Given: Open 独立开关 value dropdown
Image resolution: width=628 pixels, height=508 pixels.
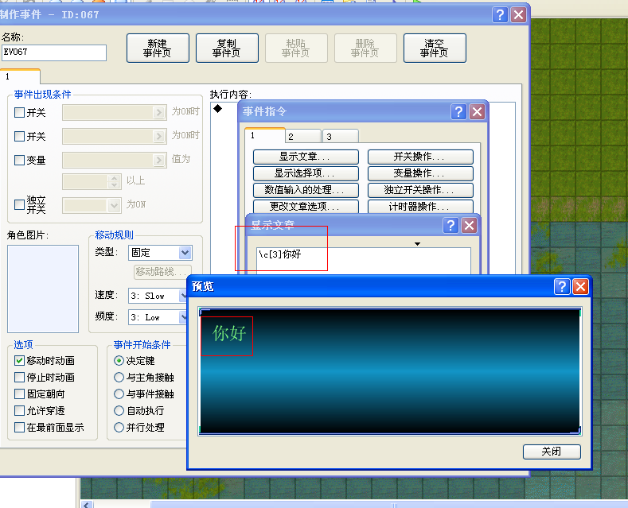Looking at the screenshot, I should [x=114, y=206].
